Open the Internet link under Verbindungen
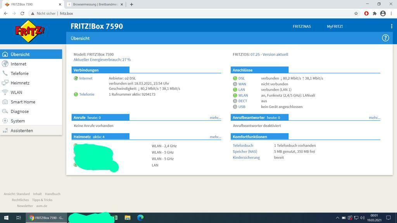 click(x=86, y=78)
